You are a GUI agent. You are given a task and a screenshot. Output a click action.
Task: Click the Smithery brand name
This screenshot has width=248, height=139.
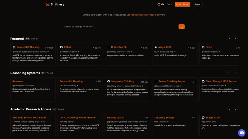point(57,4)
